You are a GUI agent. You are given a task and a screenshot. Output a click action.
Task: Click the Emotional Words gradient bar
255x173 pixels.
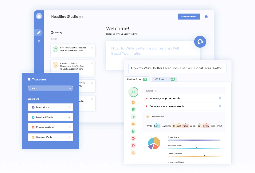click(x=194, y=149)
